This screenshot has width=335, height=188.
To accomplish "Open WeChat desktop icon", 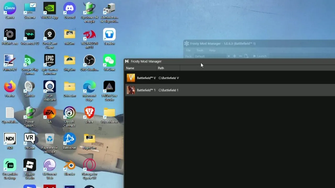I will pos(109,63).
